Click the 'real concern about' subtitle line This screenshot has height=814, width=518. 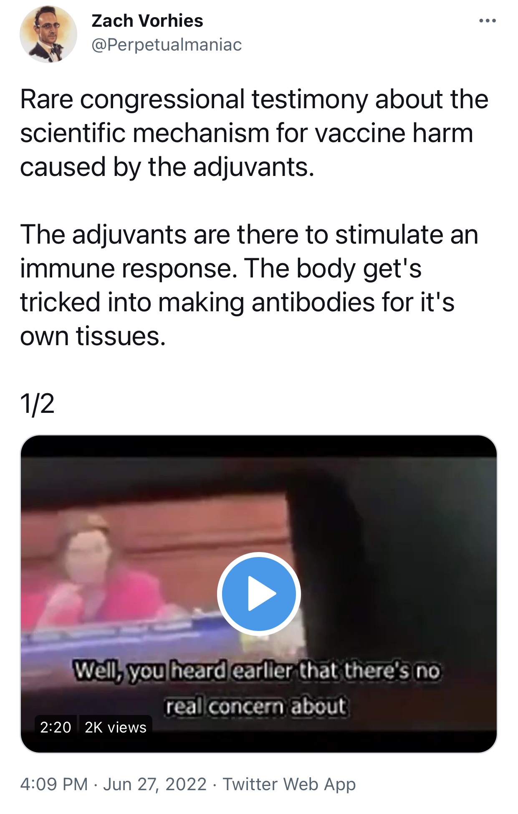coord(256,706)
